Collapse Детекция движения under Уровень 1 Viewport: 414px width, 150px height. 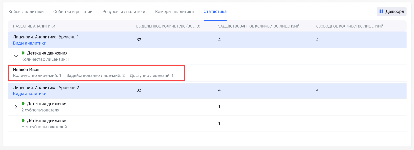coord(16,56)
